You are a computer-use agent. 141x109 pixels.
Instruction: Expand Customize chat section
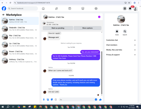121,40
